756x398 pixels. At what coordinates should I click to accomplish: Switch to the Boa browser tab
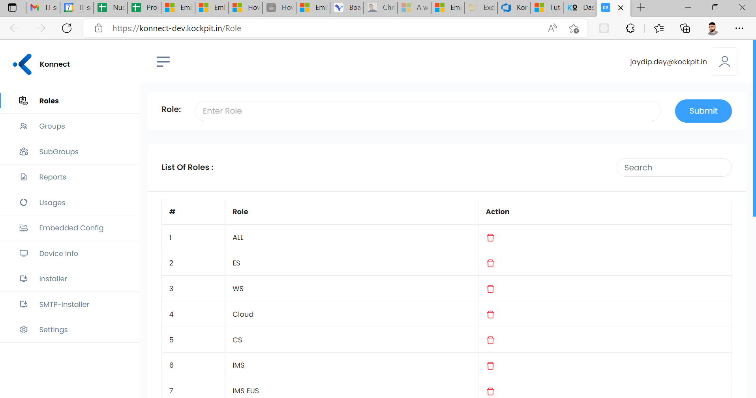(x=347, y=7)
